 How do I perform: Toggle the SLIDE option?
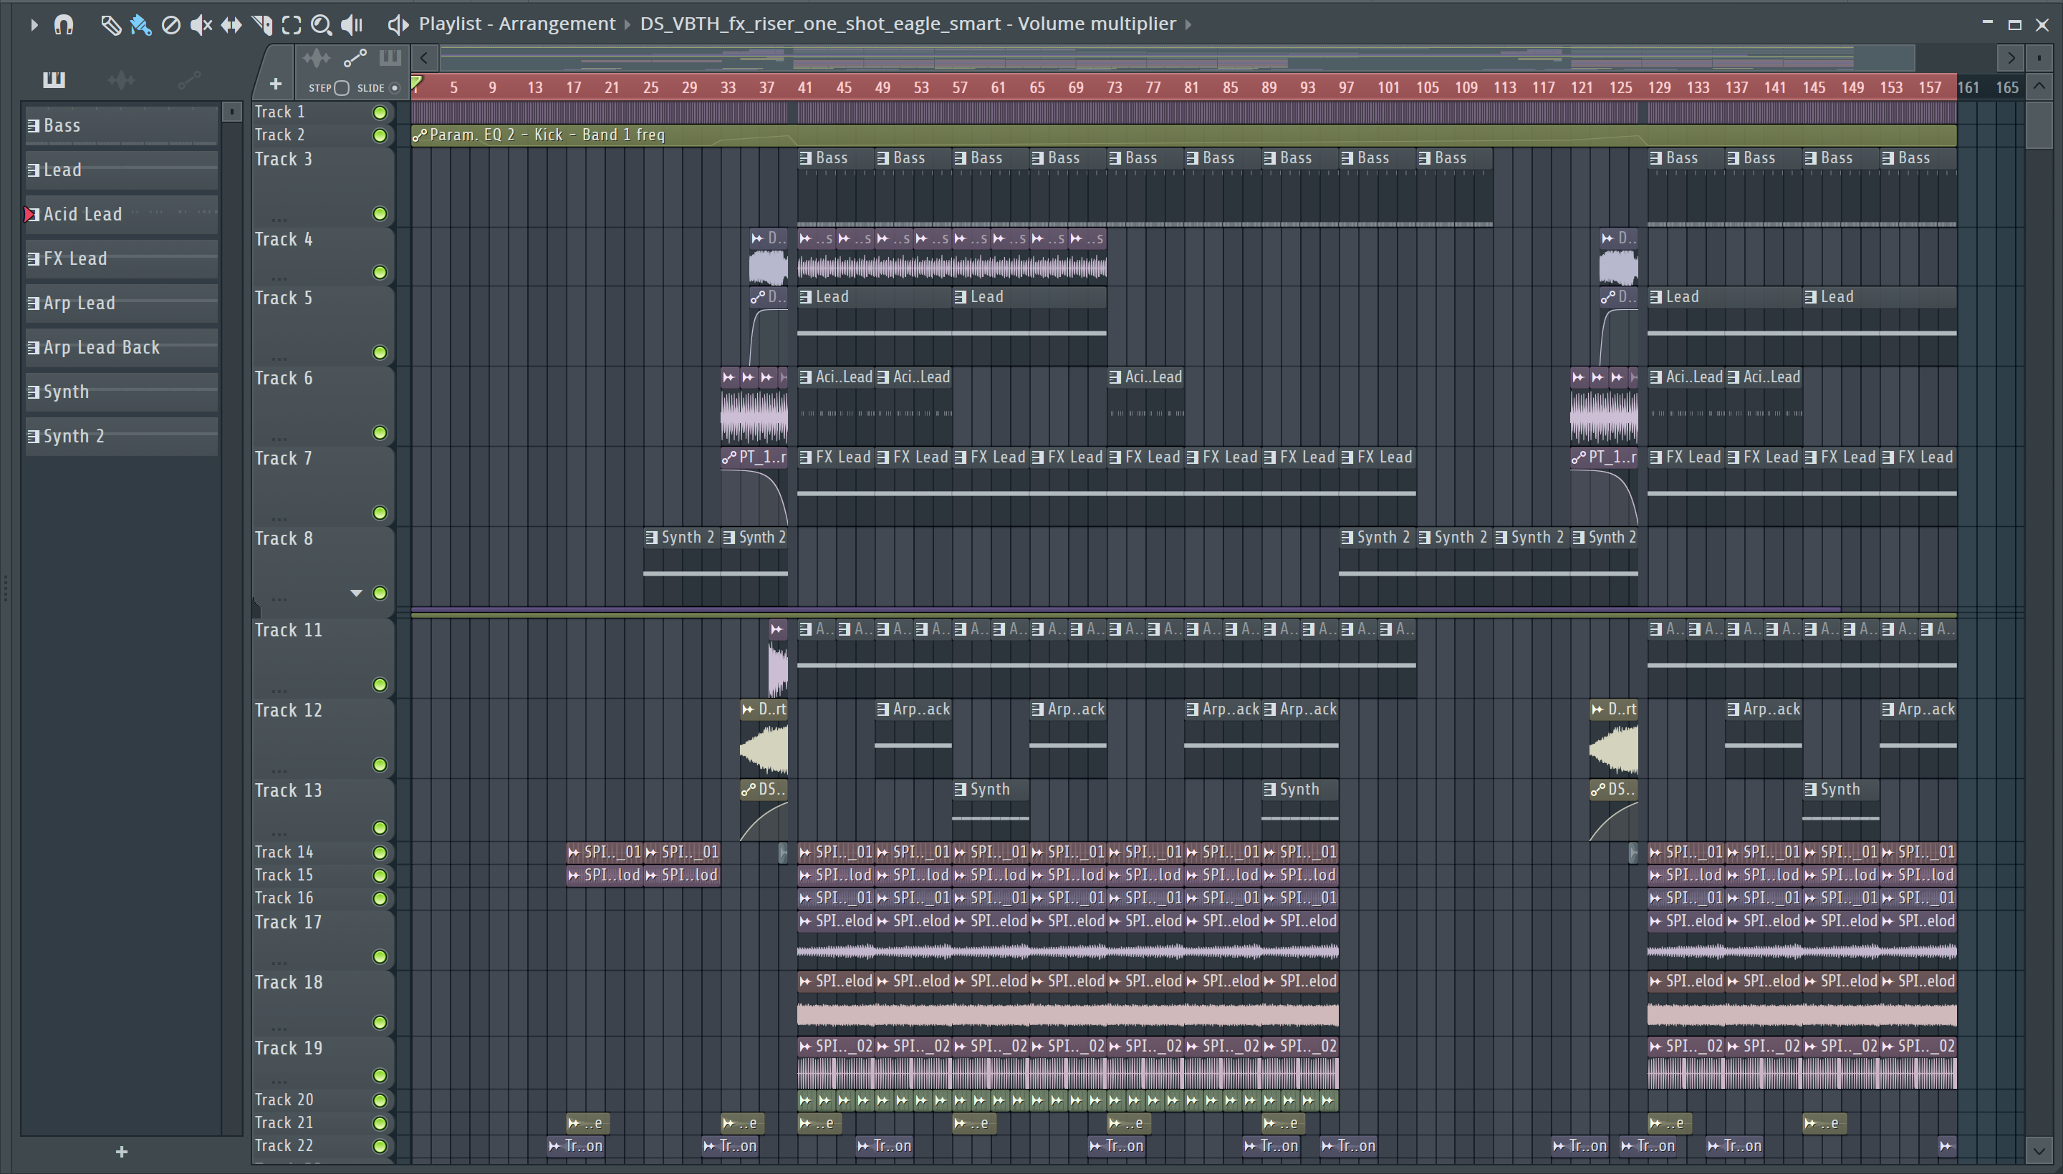(x=395, y=88)
